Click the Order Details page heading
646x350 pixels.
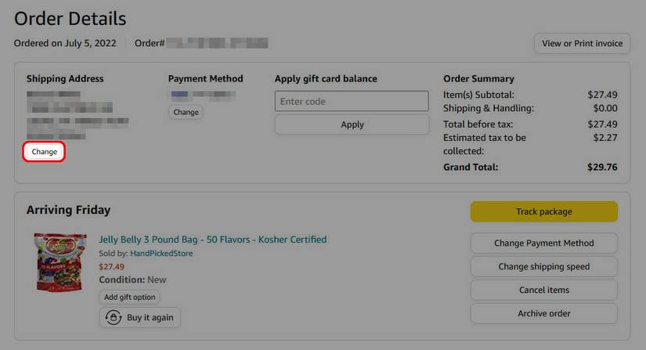70,18
